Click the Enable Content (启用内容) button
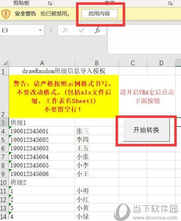 99,14
